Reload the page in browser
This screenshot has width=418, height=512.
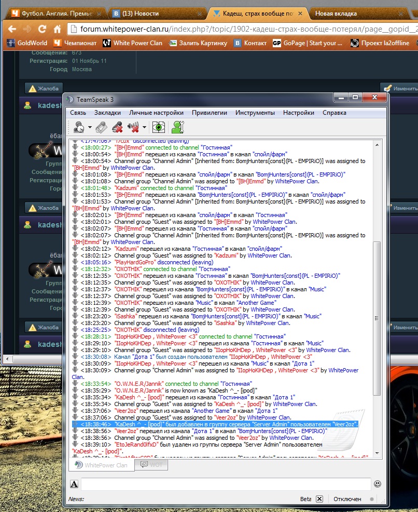point(42,29)
